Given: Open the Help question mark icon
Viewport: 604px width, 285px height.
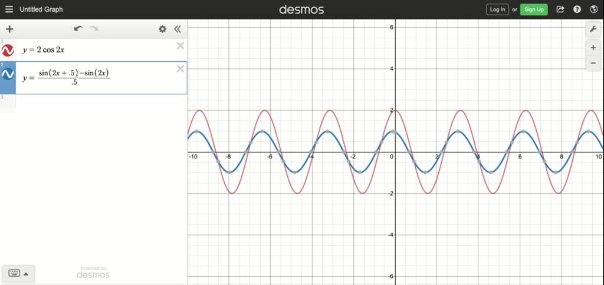Looking at the screenshot, I should [577, 9].
